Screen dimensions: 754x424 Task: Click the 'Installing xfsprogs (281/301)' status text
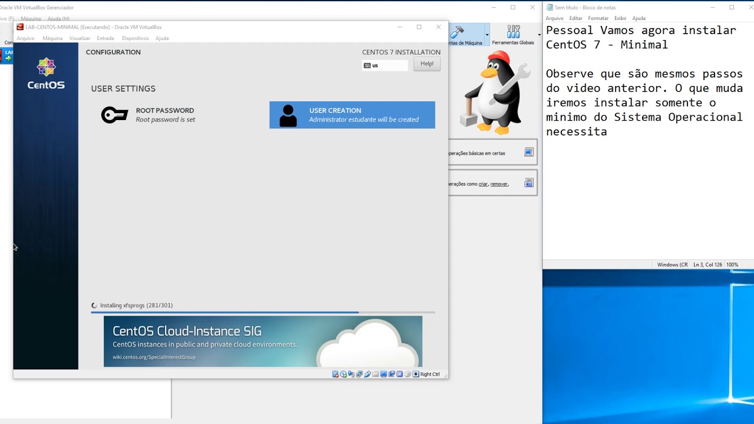coord(136,306)
